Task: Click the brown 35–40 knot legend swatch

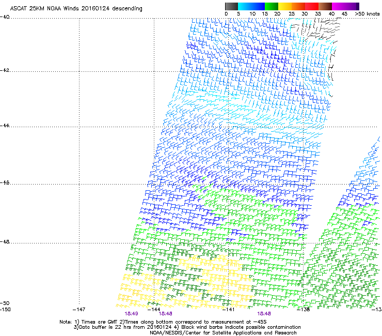Action: point(325,6)
